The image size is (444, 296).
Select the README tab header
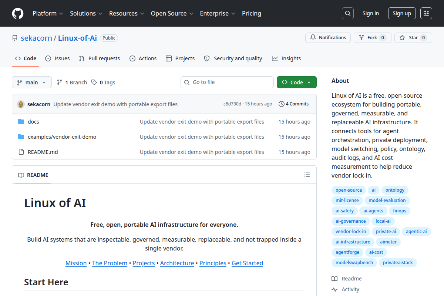tap(33, 175)
